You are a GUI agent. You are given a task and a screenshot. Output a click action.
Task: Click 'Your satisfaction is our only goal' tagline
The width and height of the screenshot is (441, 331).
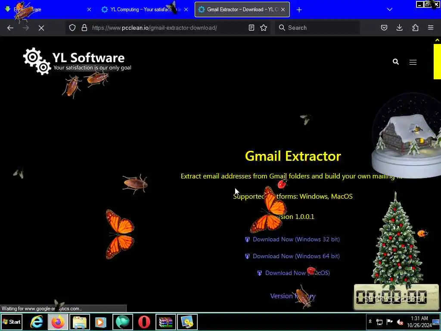pyautogui.click(x=92, y=68)
